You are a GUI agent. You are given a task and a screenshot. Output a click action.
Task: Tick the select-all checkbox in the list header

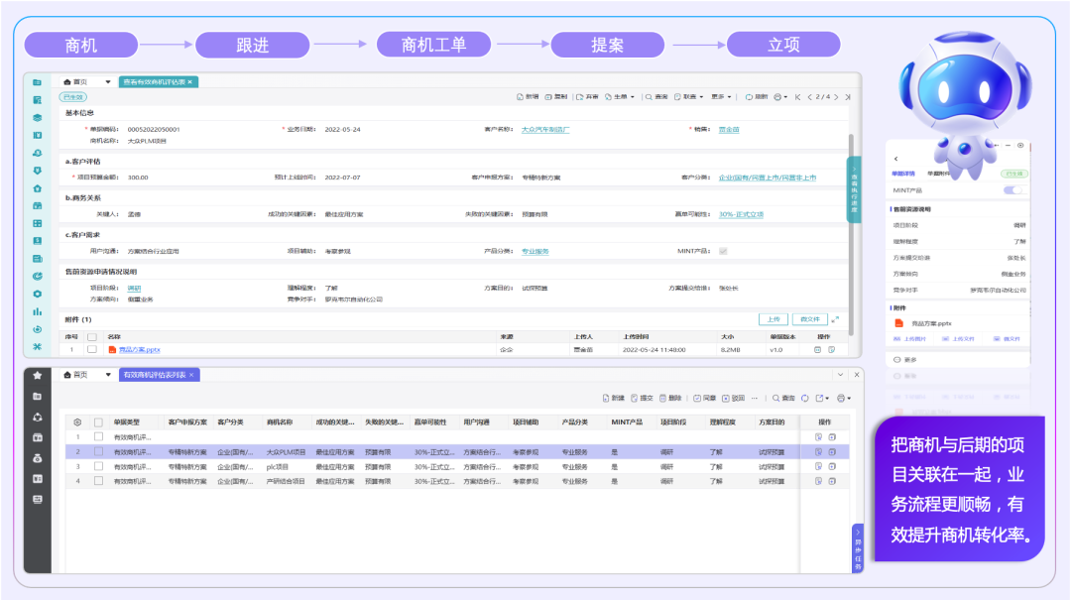[98, 421]
